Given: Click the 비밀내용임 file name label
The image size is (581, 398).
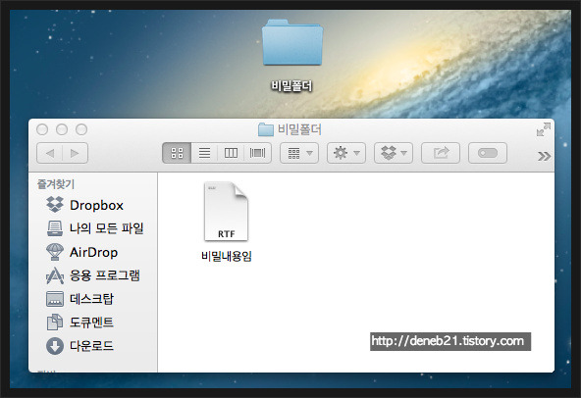Looking at the screenshot, I should pos(227,256).
